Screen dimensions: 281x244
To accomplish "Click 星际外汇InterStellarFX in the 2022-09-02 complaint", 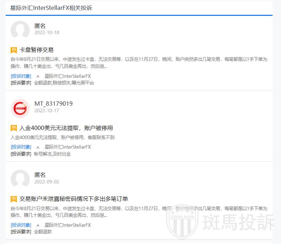I will [x=67, y=225].
